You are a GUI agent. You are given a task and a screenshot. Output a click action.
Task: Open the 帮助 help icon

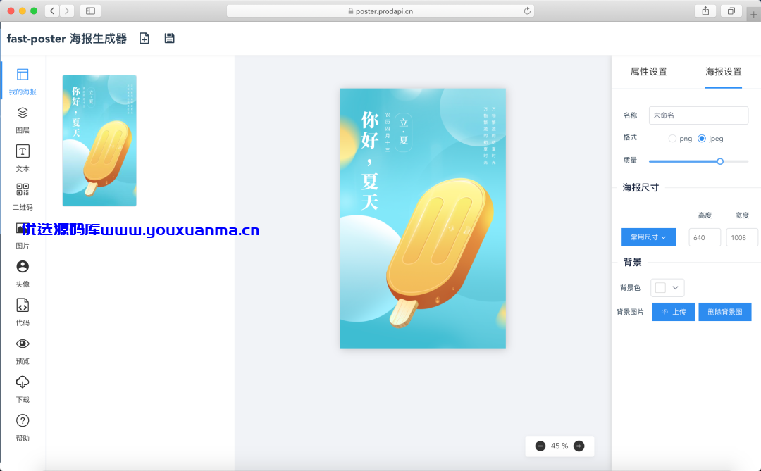click(x=23, y=420)
